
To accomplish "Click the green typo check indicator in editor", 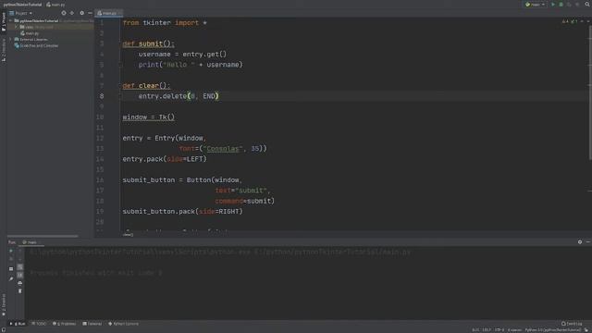I will pos(573,22).
